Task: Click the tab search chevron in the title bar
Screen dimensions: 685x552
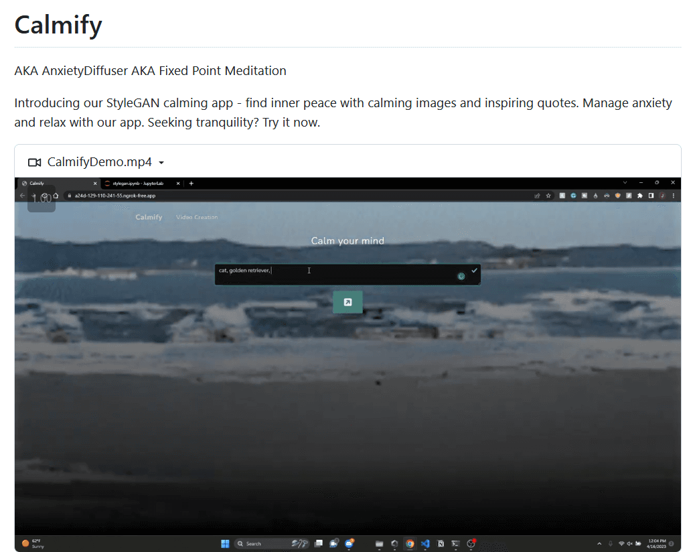Action: point(625,182)
